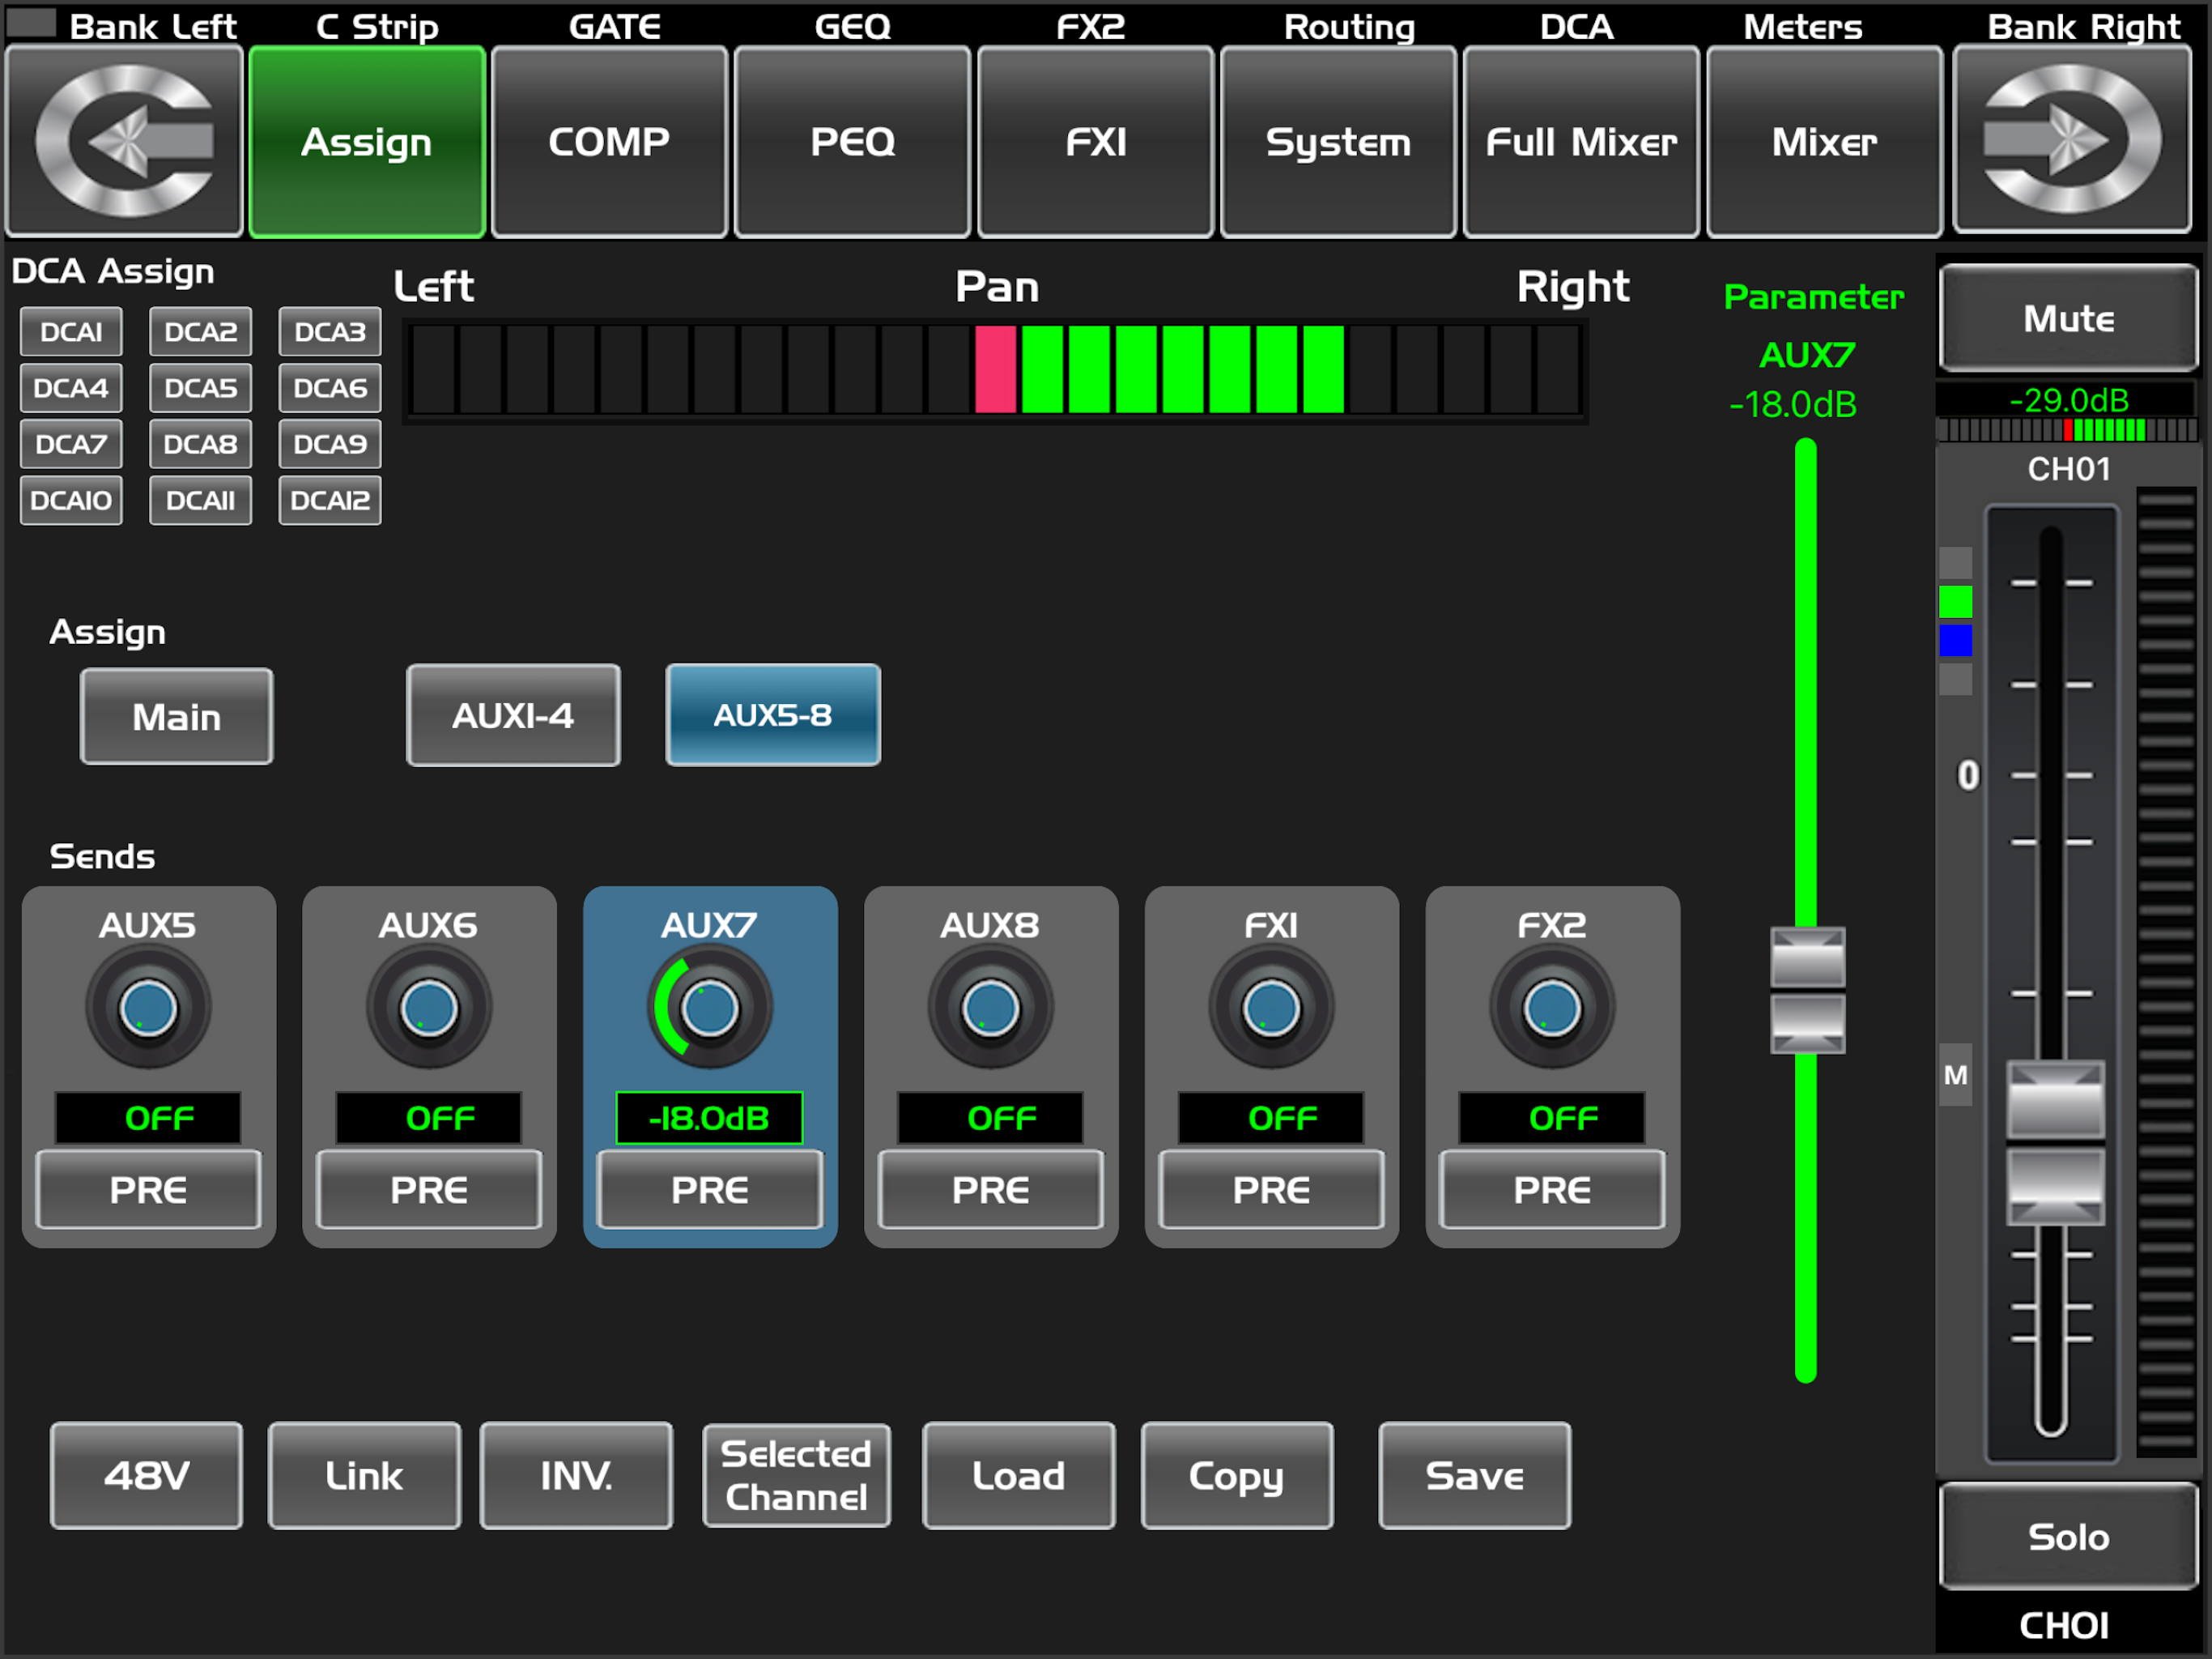
Task: Mute channel CH01
Action: pyautogui.click(x=2068, y=318)
